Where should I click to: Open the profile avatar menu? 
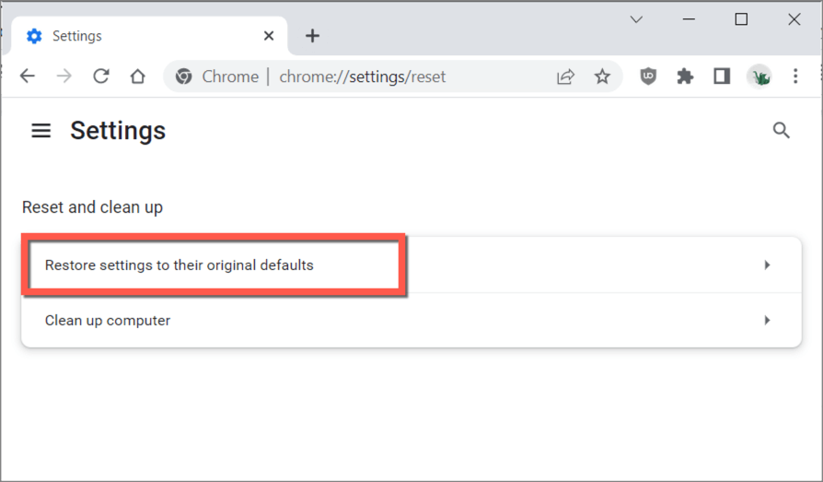759,76
